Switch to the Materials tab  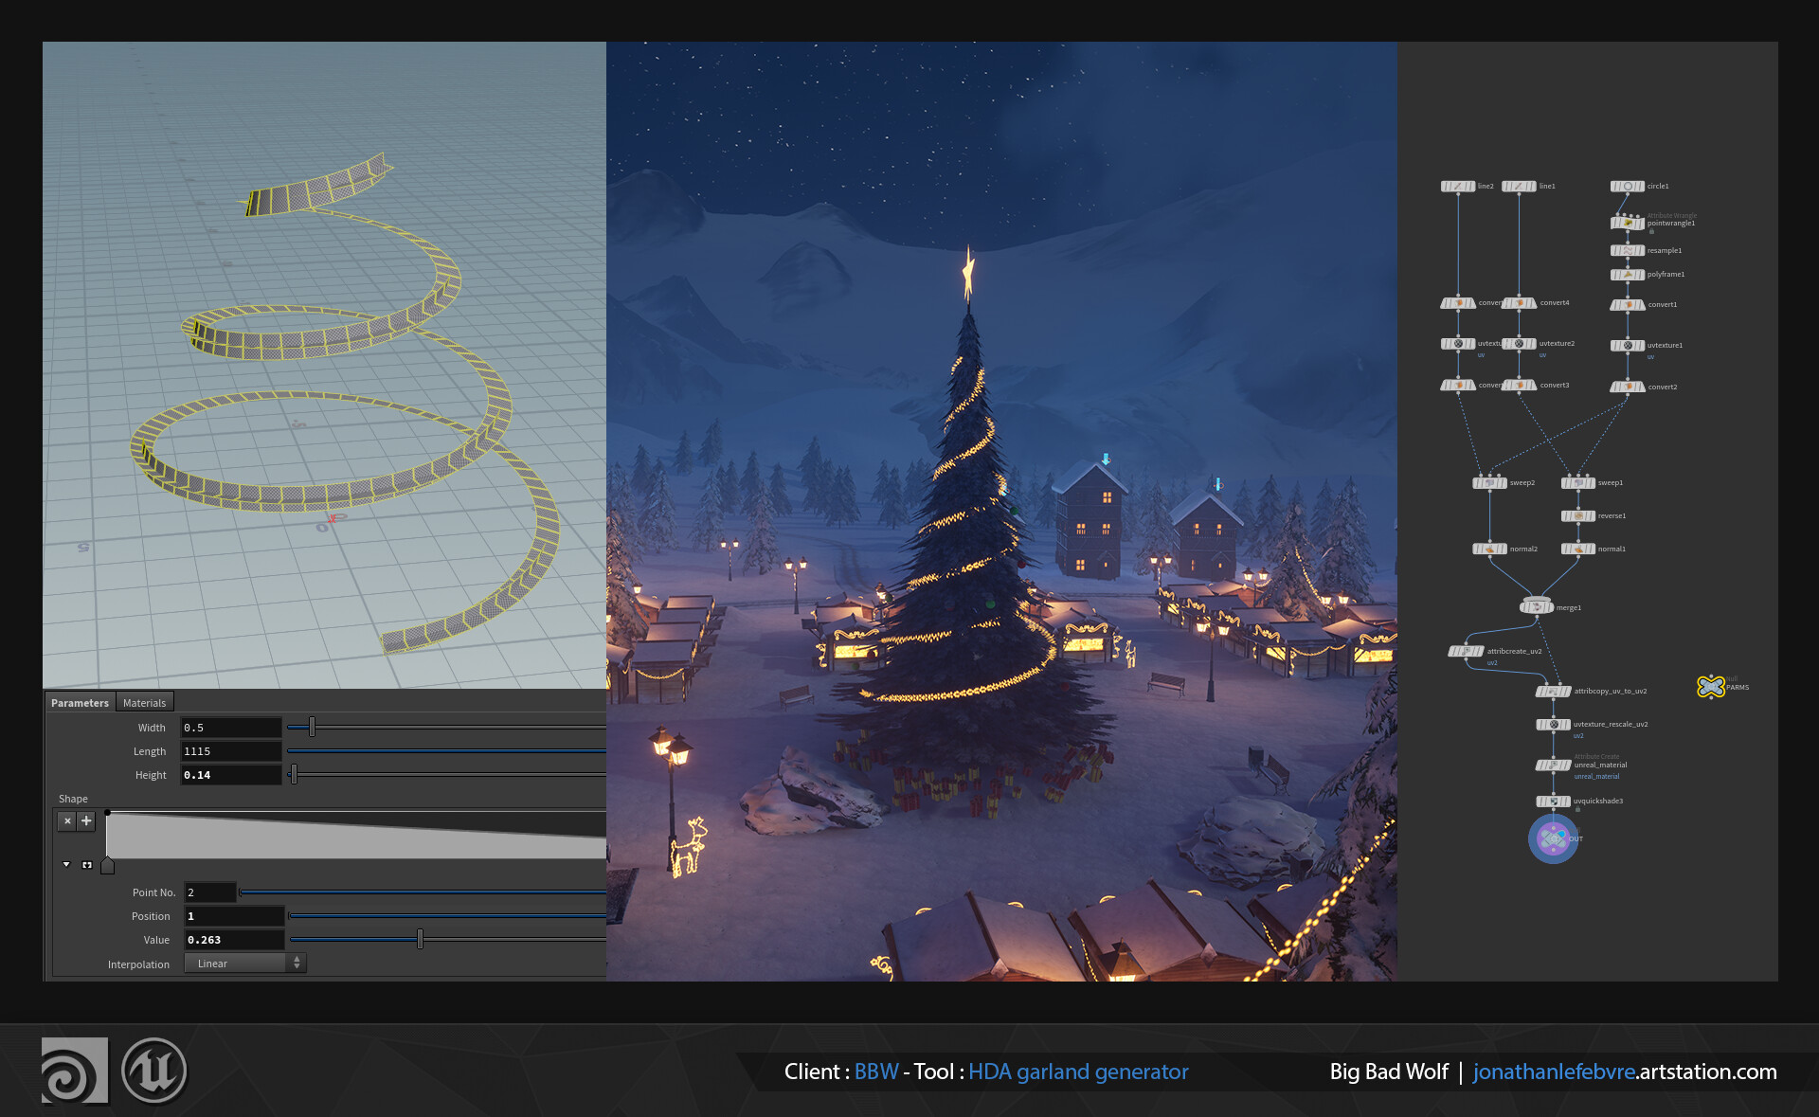[x=144, y=703]
